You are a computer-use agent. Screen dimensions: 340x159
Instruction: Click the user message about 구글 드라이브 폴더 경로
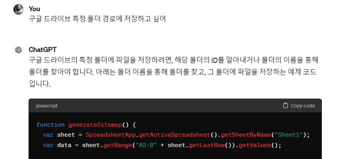tap(97, 19)
